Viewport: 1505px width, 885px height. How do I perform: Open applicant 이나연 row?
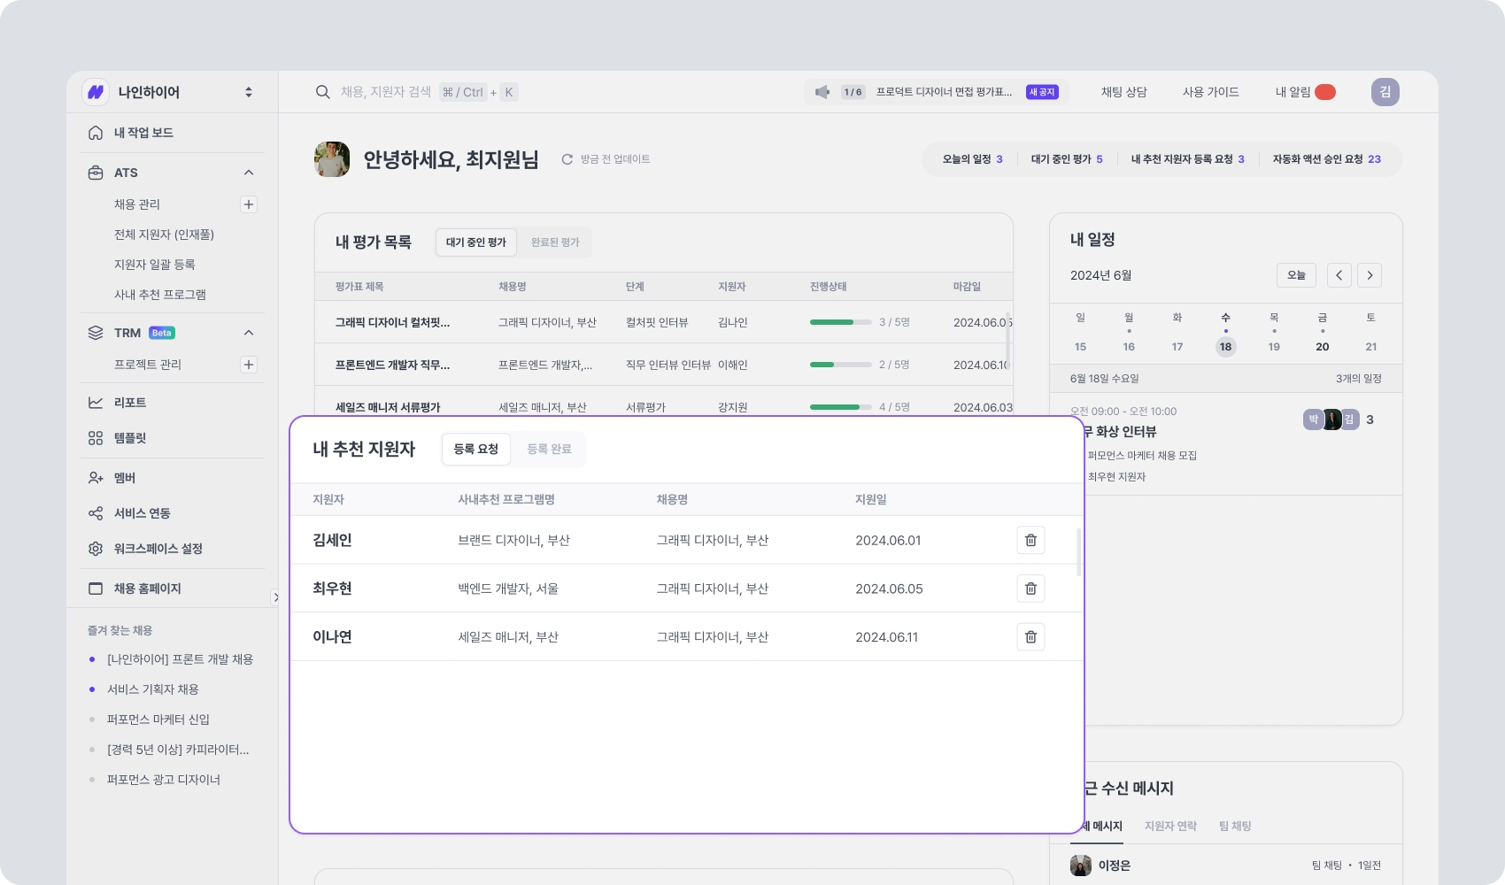[687, 637]
